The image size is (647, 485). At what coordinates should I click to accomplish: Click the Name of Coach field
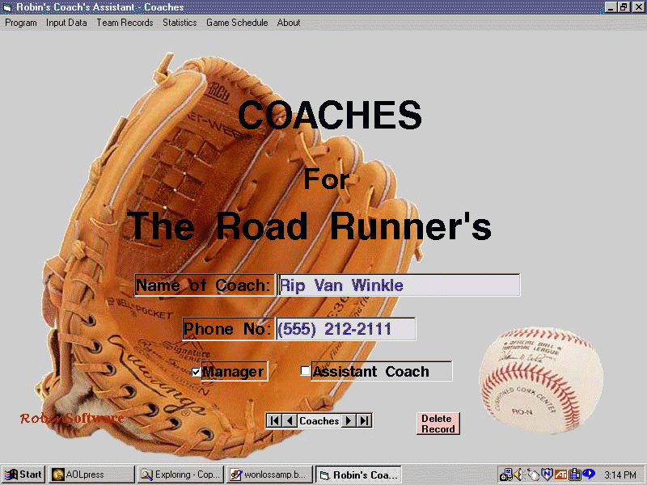pos(399,285)
